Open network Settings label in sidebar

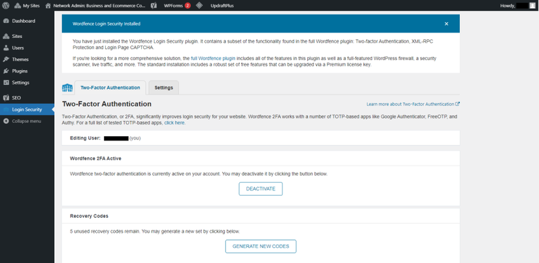point(21,82)
